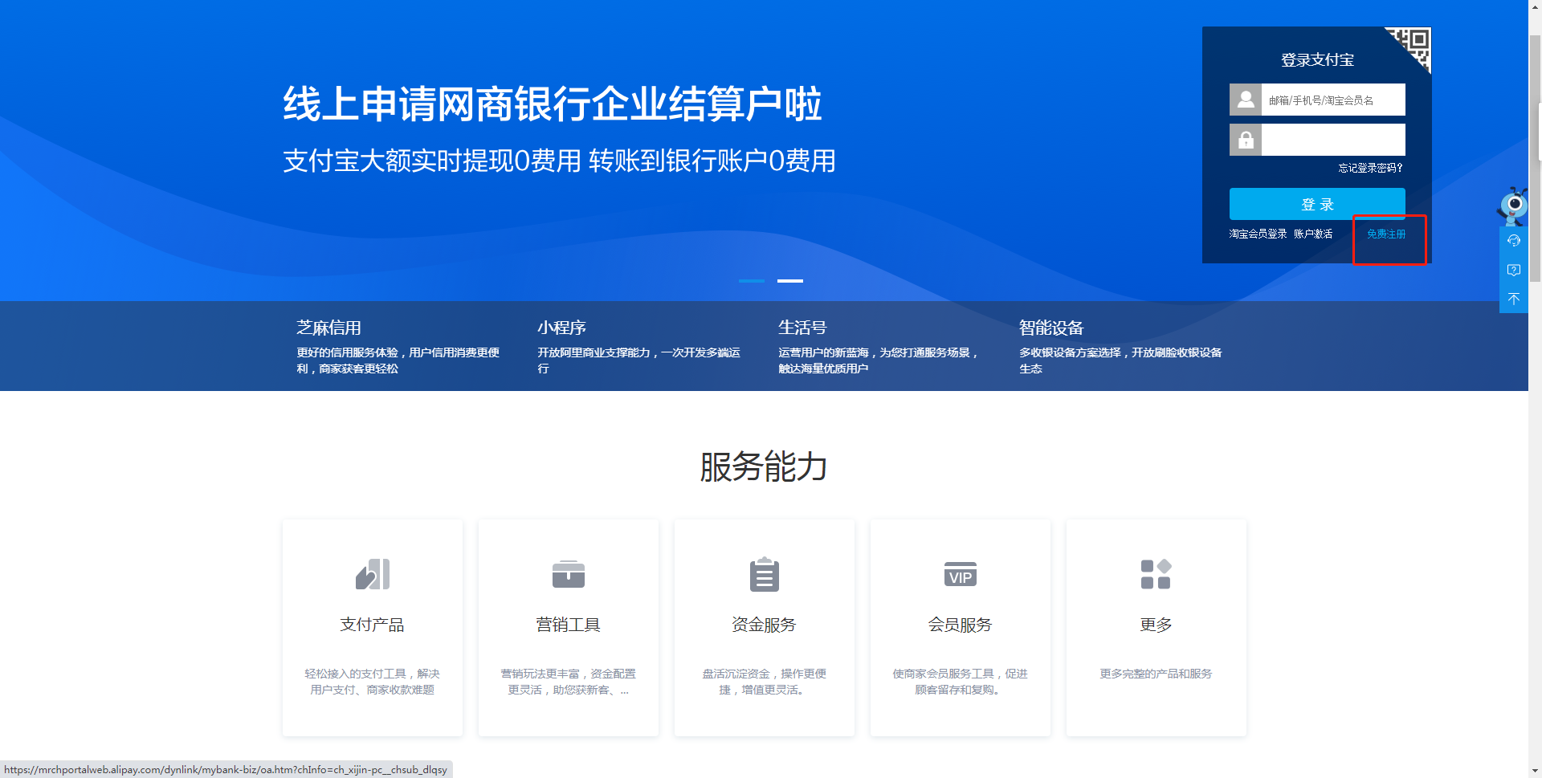Open the 线上申请网商银行企业结算户啦 banner
1542x778 pixels.
553,104
